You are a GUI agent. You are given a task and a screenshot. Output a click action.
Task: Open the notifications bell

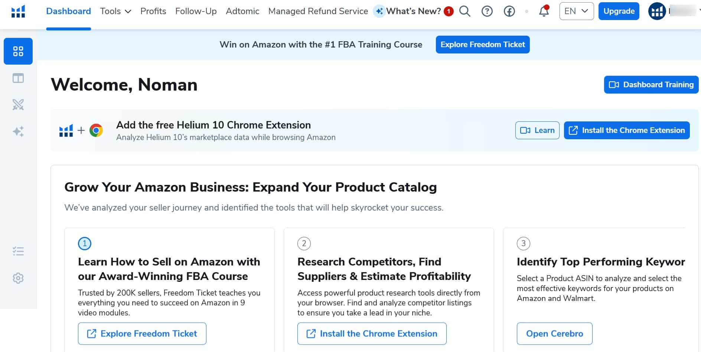544,11
